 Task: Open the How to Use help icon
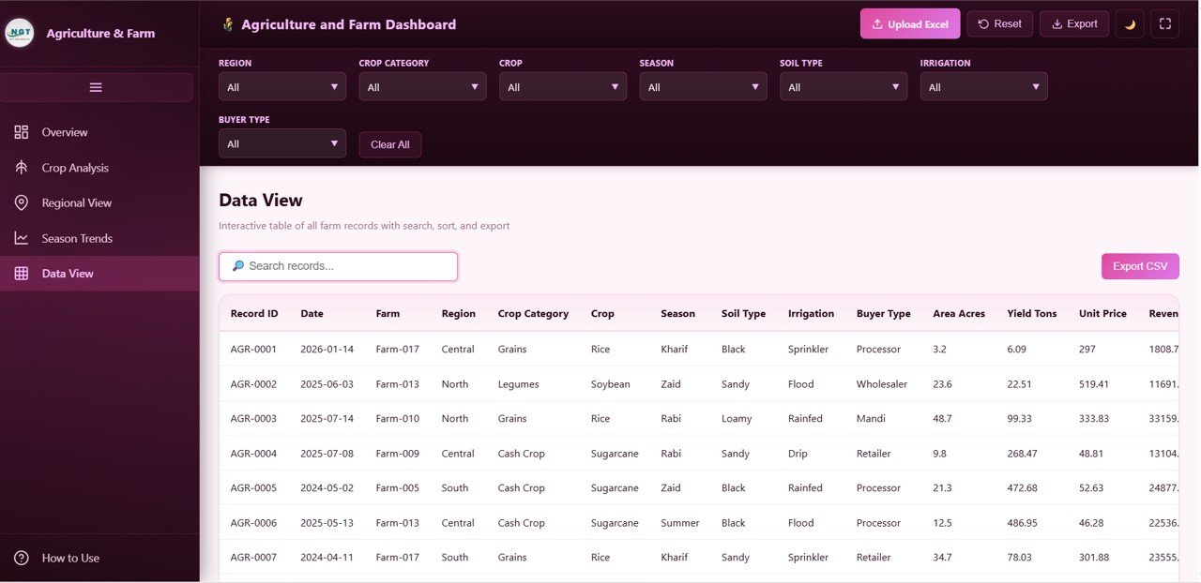click(21, 558)
